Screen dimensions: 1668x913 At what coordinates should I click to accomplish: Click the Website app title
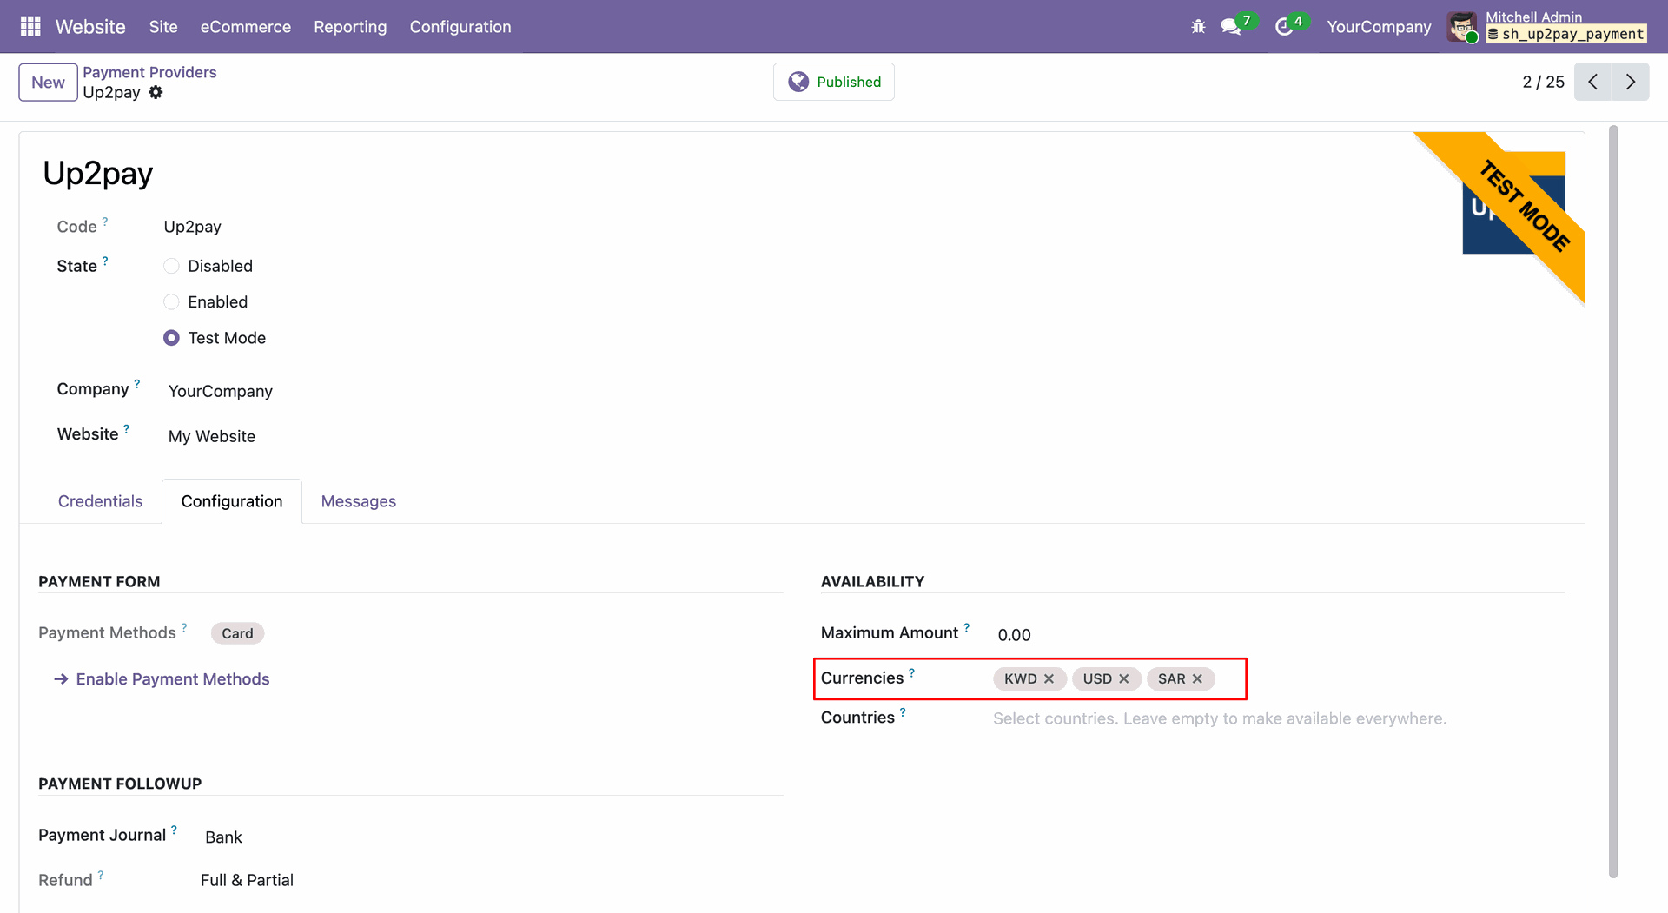tap(90, 27)
